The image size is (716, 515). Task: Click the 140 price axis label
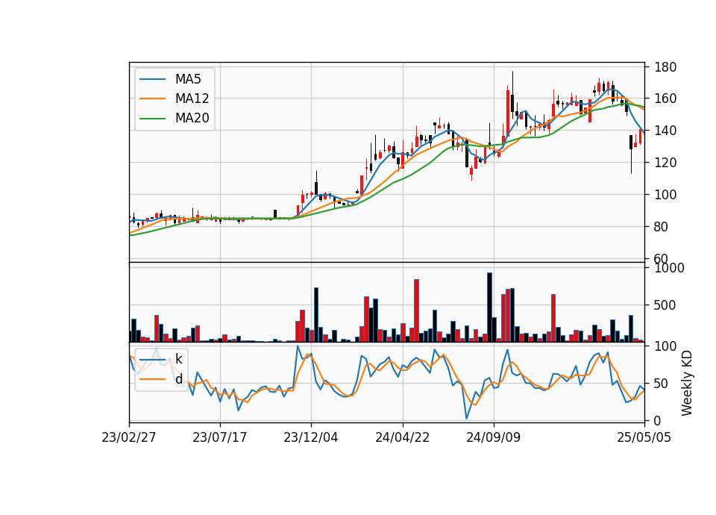[665, 131]
